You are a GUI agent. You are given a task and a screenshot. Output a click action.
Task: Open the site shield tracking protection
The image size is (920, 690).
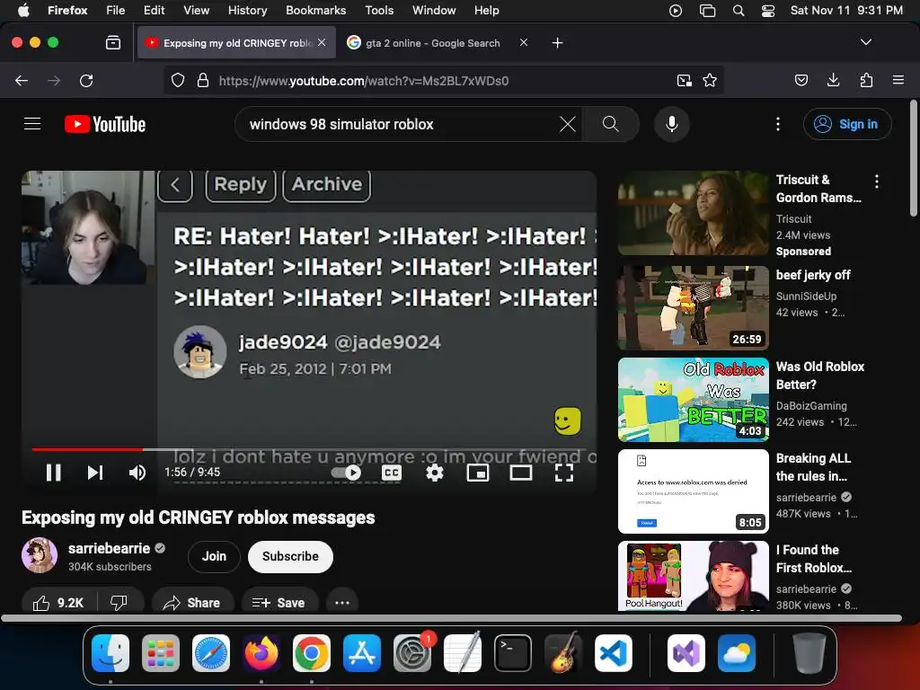(x=178, y=80)
